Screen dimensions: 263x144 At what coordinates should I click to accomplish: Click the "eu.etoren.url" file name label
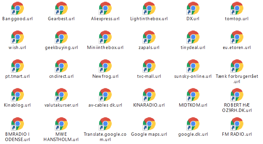pos(237,47)
